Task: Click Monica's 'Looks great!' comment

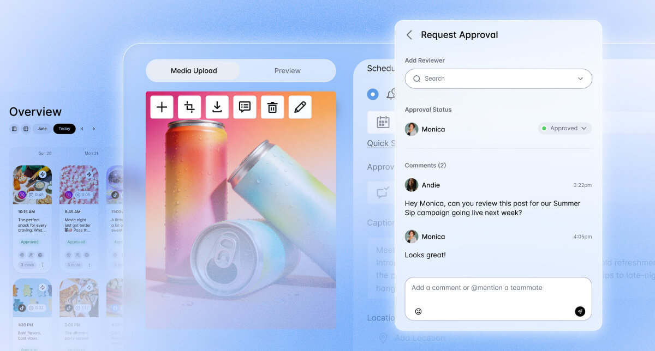Action: [425, 255]
